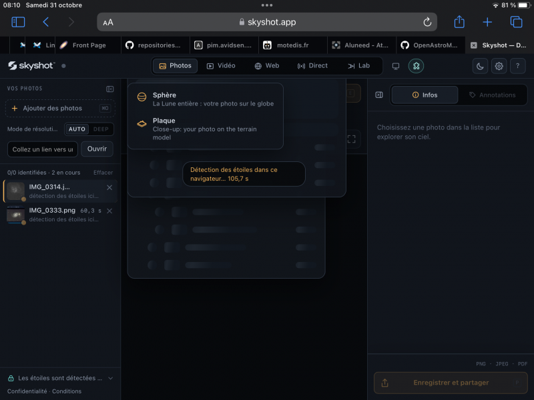Expand the star detection privacy note
534x400 pixels.
(110, 378)
